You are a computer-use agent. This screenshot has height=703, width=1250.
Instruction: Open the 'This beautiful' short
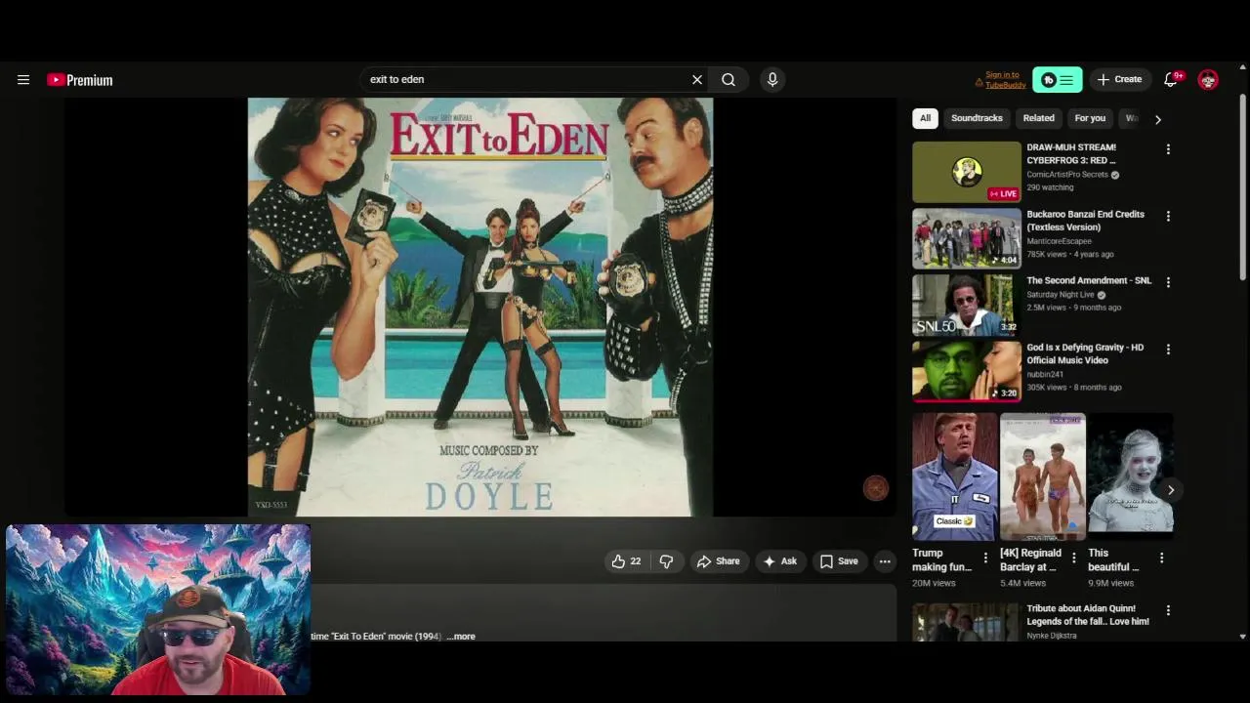tap(1130, 476)
